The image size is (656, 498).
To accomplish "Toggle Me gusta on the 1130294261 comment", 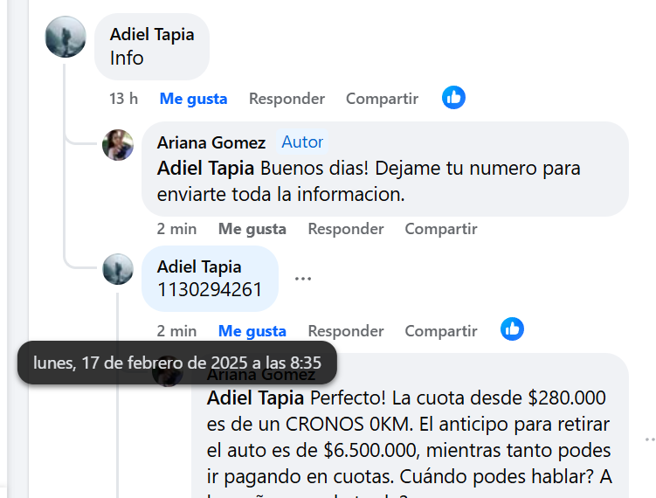I will click(252, 331).
